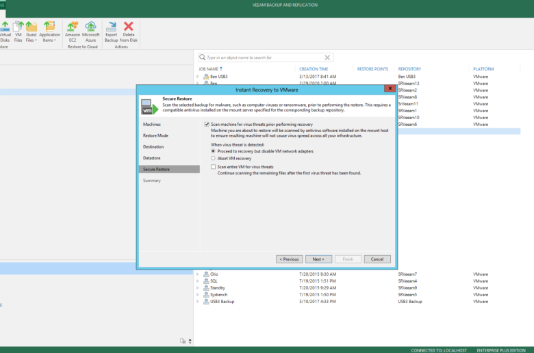
Task: Click the small icon at left pane bottom
Action: point(183,341)
